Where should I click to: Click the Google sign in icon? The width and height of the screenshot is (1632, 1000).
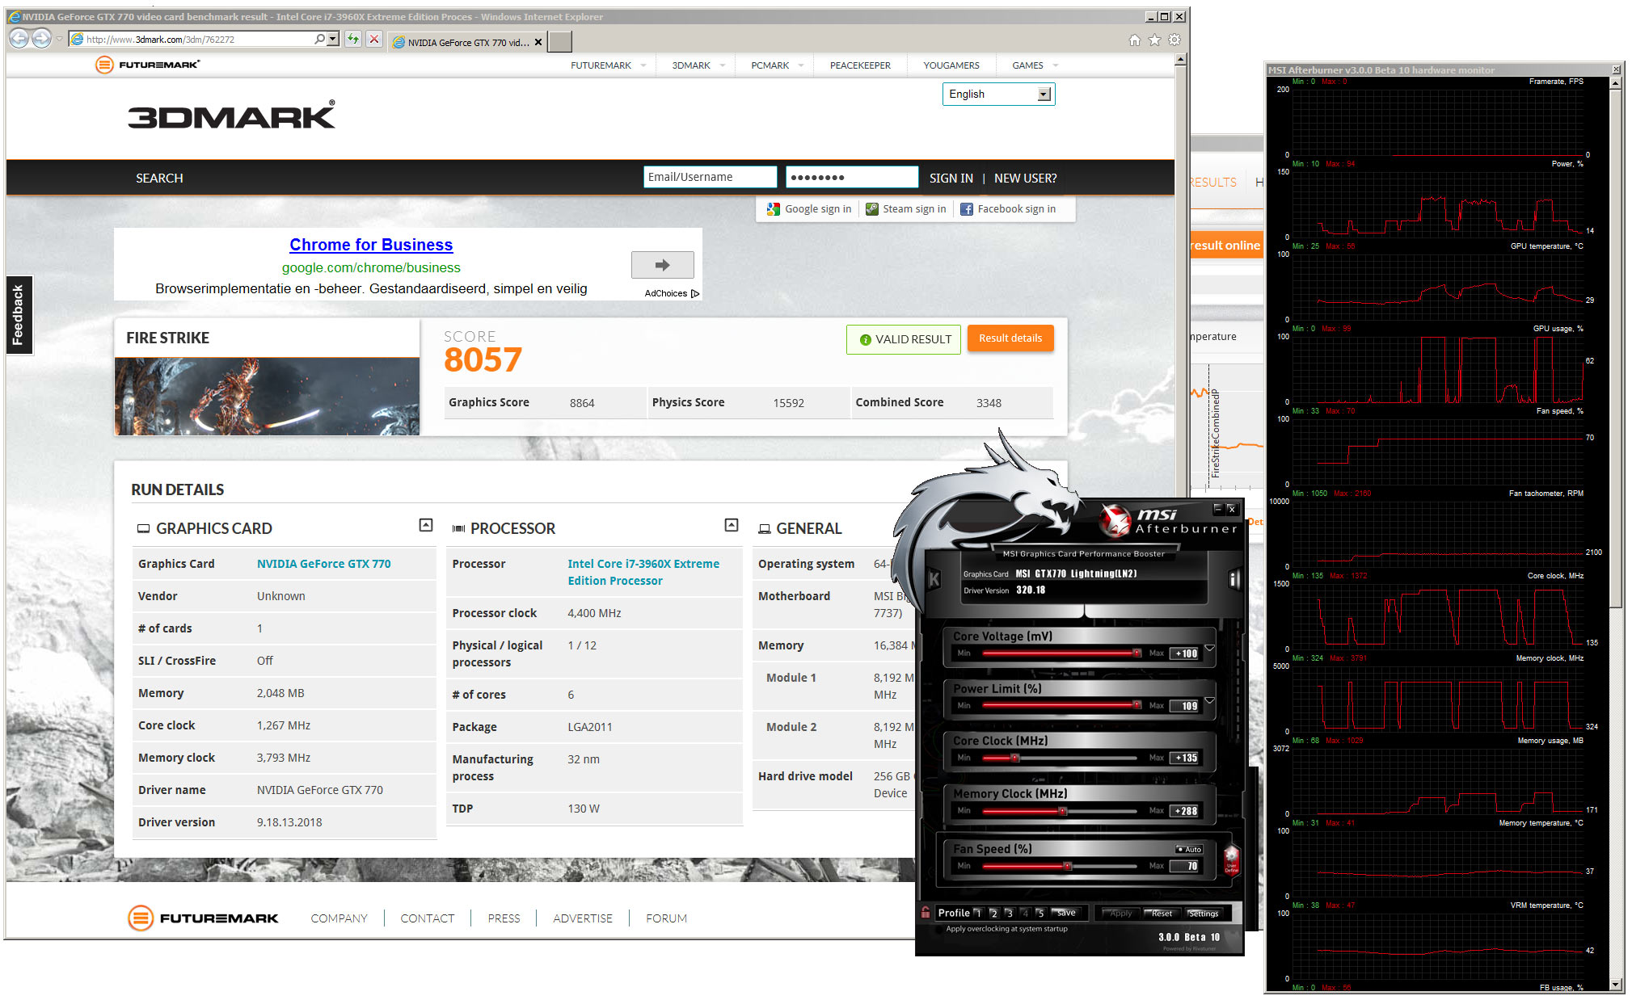[774, 209]
